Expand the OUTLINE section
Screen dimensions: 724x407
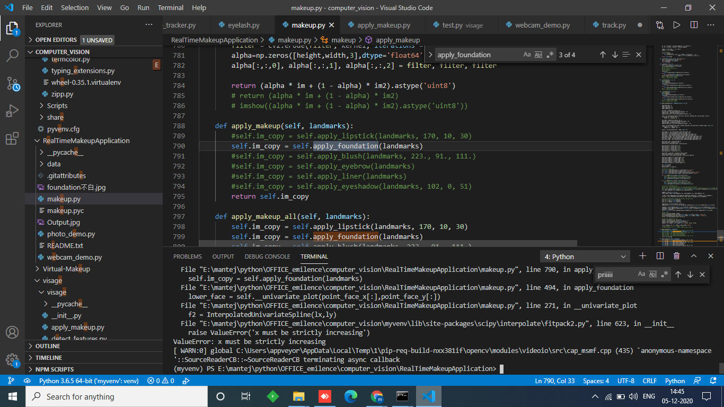[x=94, y=346]
